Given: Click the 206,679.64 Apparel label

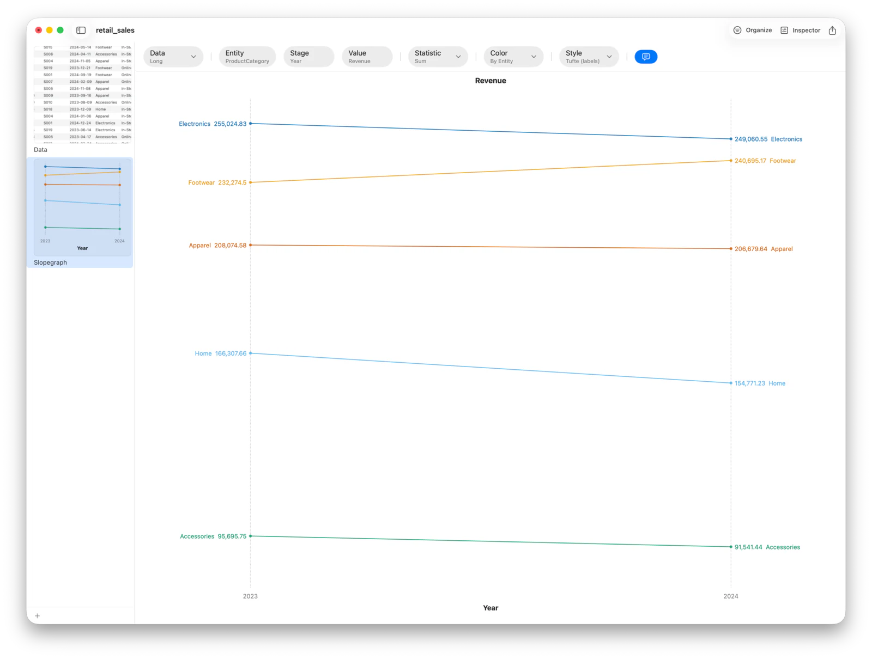Looking at the screenshot, I should [764, 249].
